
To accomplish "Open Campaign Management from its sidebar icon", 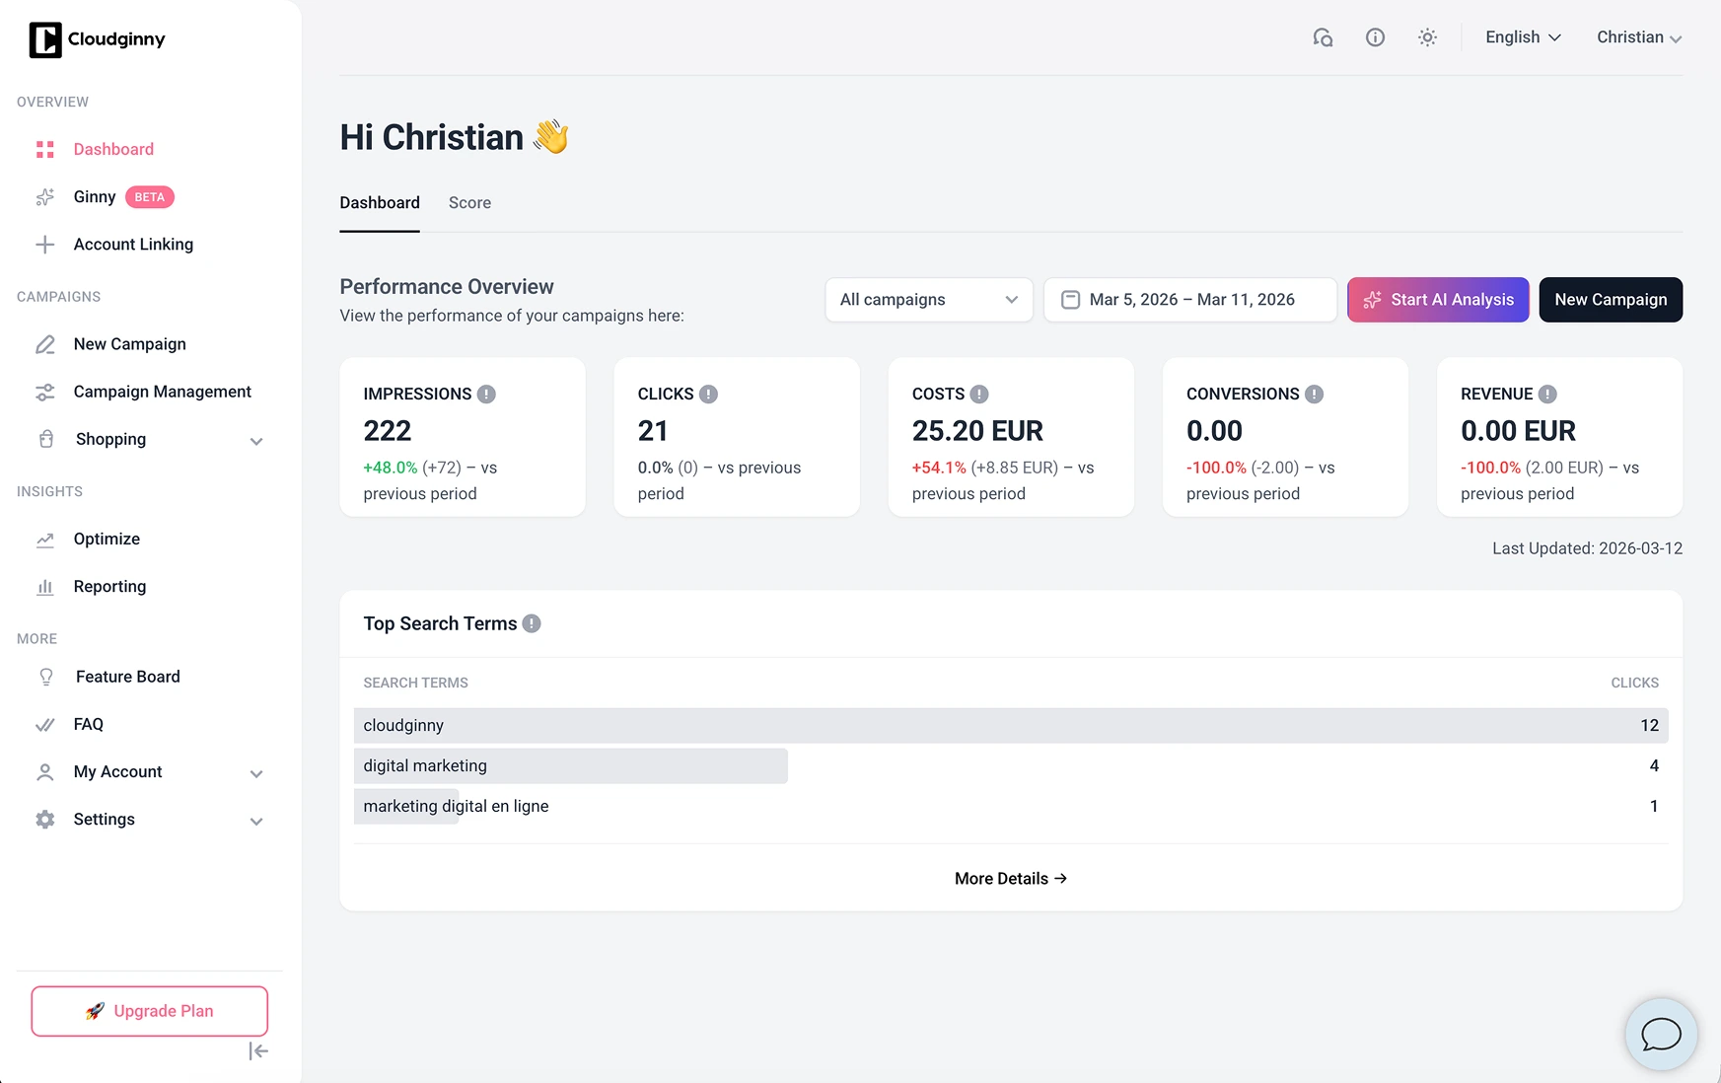I will point(45,392).
